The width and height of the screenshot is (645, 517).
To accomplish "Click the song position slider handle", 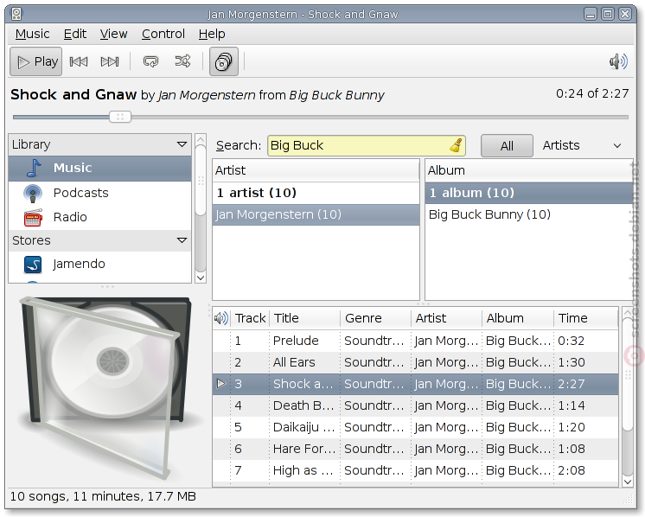I will [x=120, y=118].
